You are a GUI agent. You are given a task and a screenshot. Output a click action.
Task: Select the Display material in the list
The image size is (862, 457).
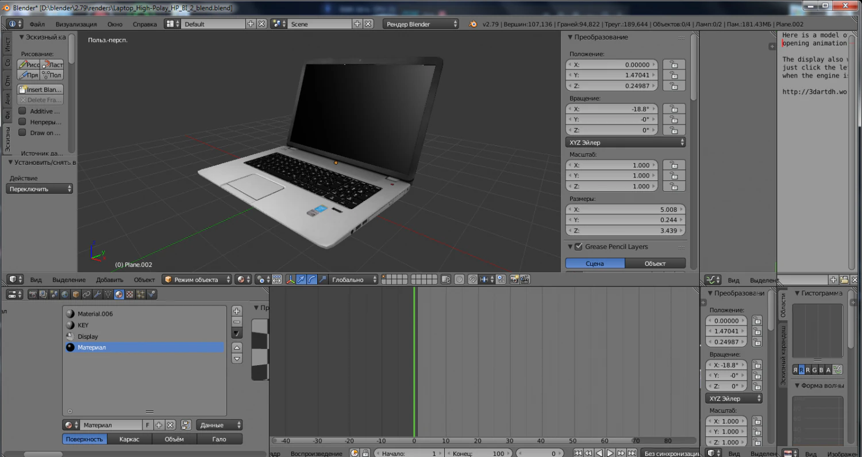[87, 336]
